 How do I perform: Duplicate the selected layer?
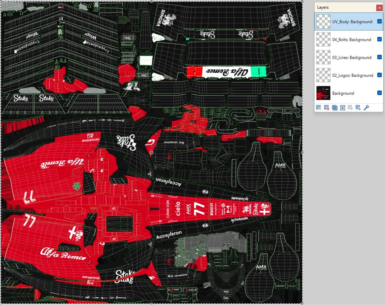(335, 108)
